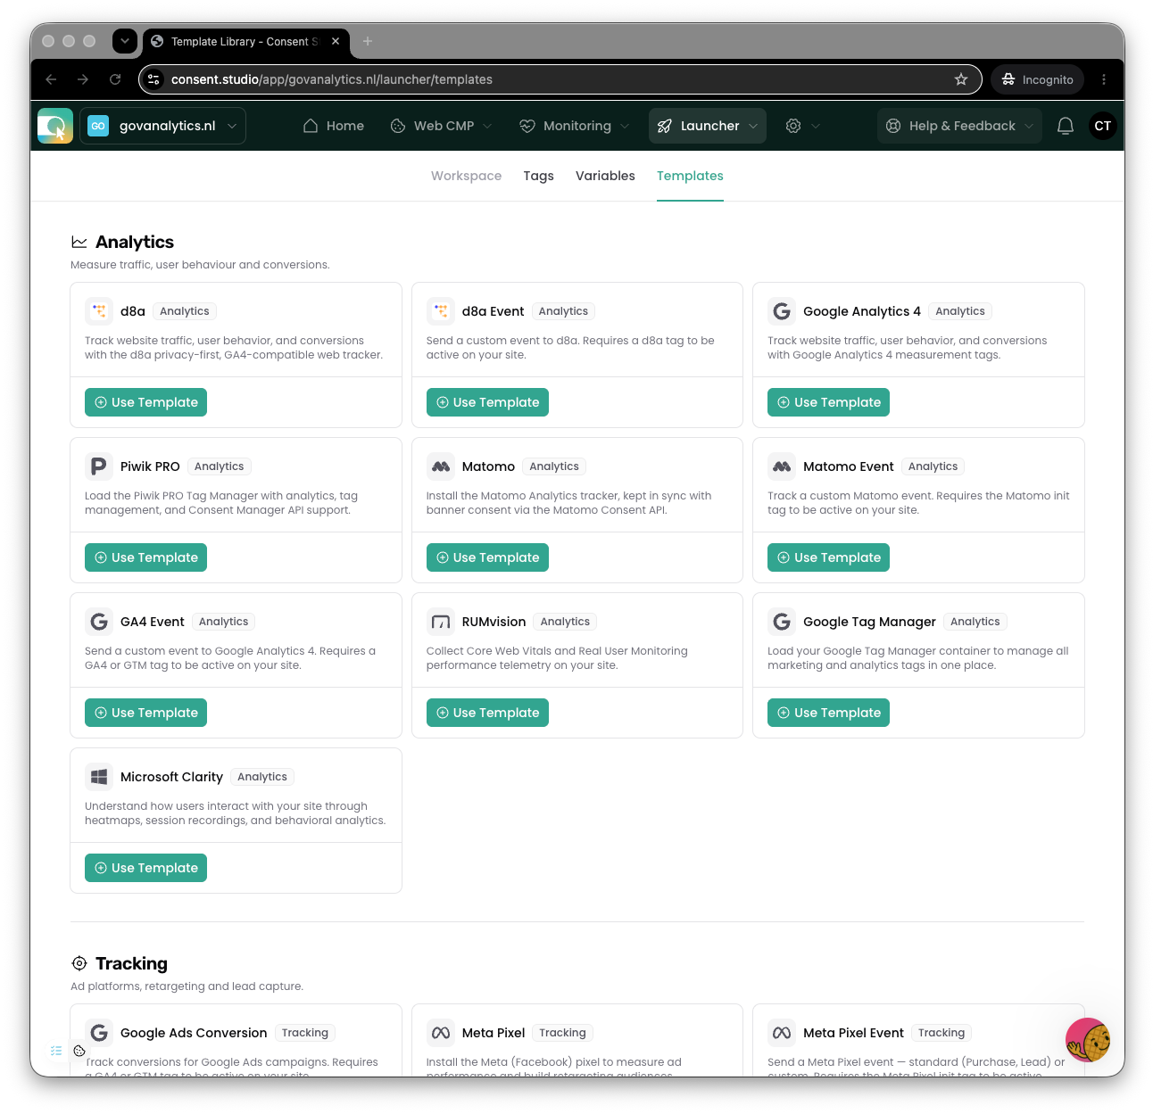This screenshot has width=1153, height=1114.
Task: Click the address bar URL
Action: (x=332, y=79)
